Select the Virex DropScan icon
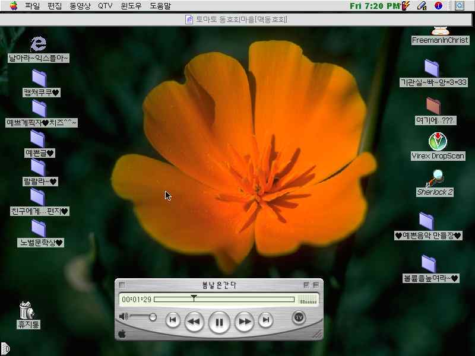The image size is (475, 356). pyautogui.click(x=438, y=142)
